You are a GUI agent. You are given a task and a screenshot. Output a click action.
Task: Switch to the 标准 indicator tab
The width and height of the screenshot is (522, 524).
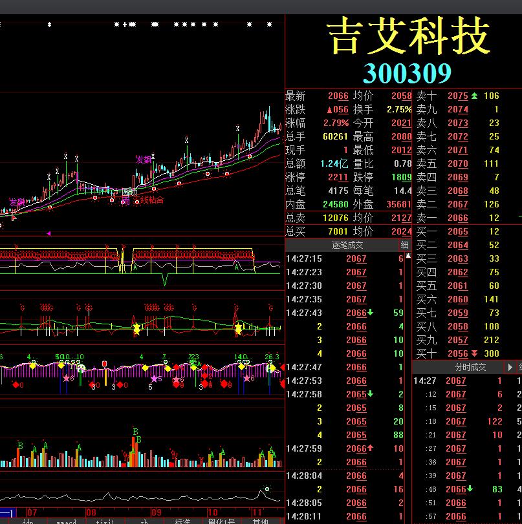tap(182, 521)
